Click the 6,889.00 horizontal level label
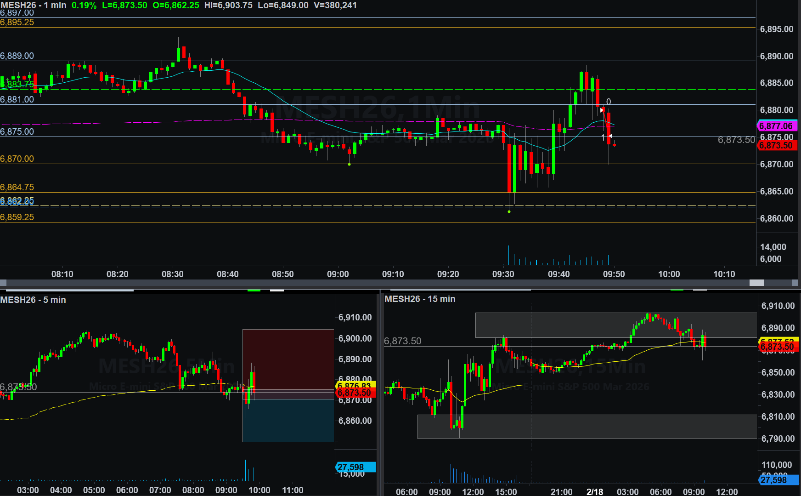 point(17,56)
